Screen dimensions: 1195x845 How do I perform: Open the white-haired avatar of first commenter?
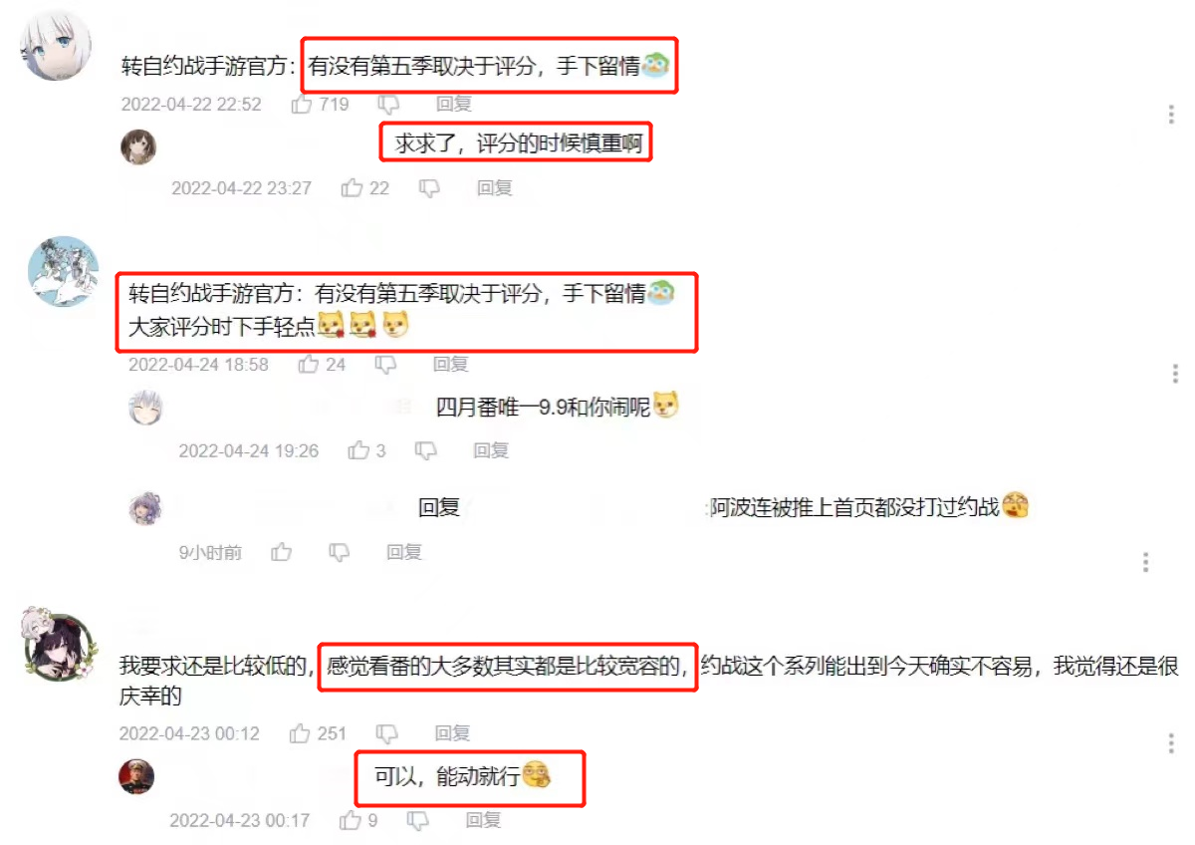pyautogui.click(x=56, y=47)
